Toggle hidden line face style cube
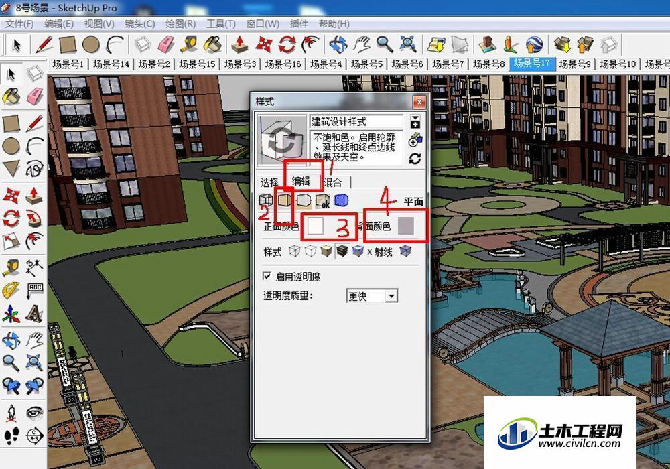 click(310, 251)
